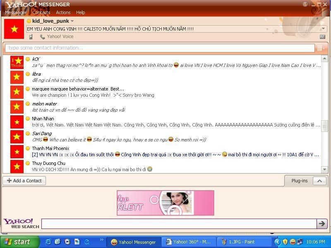
Task: Open the Contacts menu
Action: coord(41,12)
